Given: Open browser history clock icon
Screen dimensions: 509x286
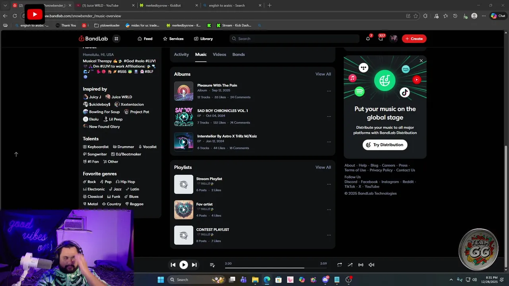Looking at the screenshot, I should pos(455,16).
